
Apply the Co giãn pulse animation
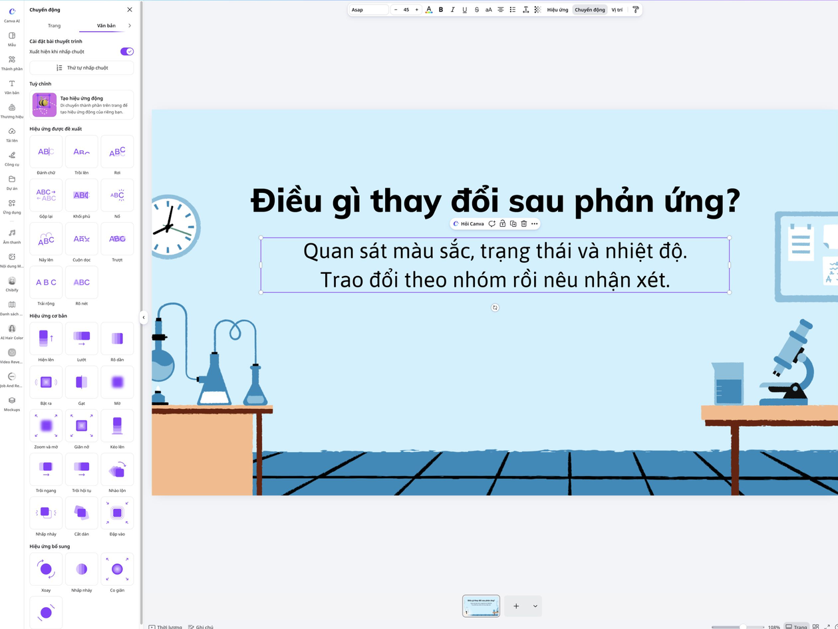(x=117, y=570)
